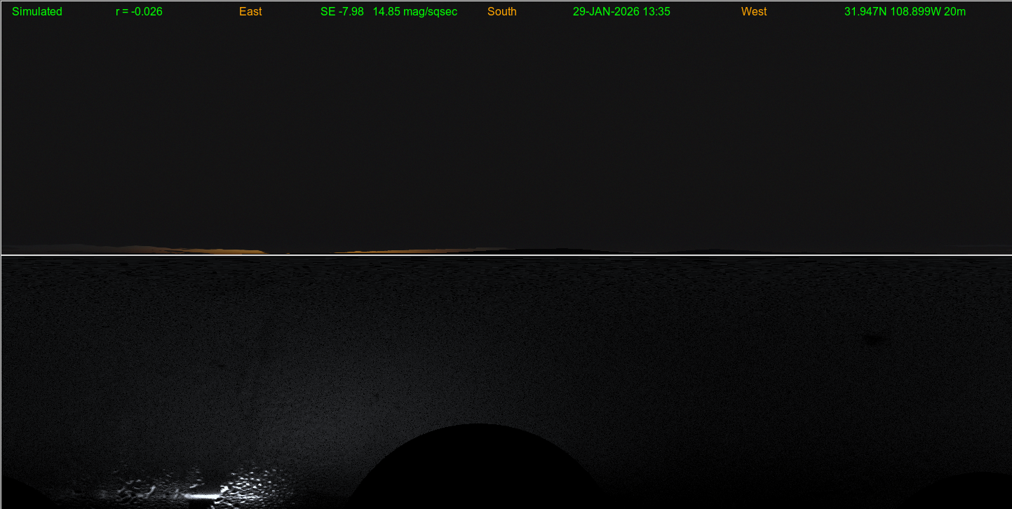Click the orange South direction label
Viewport: 1012px width, 509px height.
[x=502, y=12]
